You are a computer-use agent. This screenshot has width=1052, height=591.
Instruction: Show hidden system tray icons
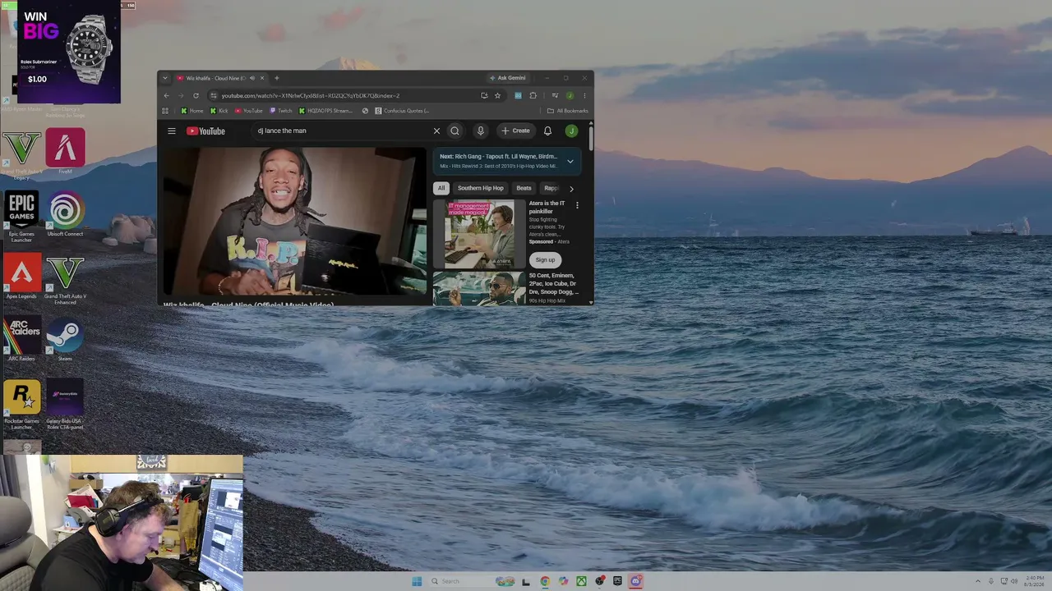click(977, 581)
